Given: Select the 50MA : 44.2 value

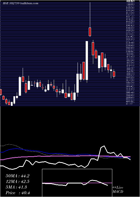Looking at the screenshot, I should point(17,176).
